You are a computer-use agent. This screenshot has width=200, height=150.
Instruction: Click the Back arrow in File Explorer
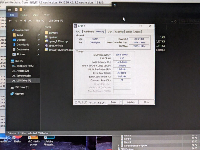click(10, 21)
